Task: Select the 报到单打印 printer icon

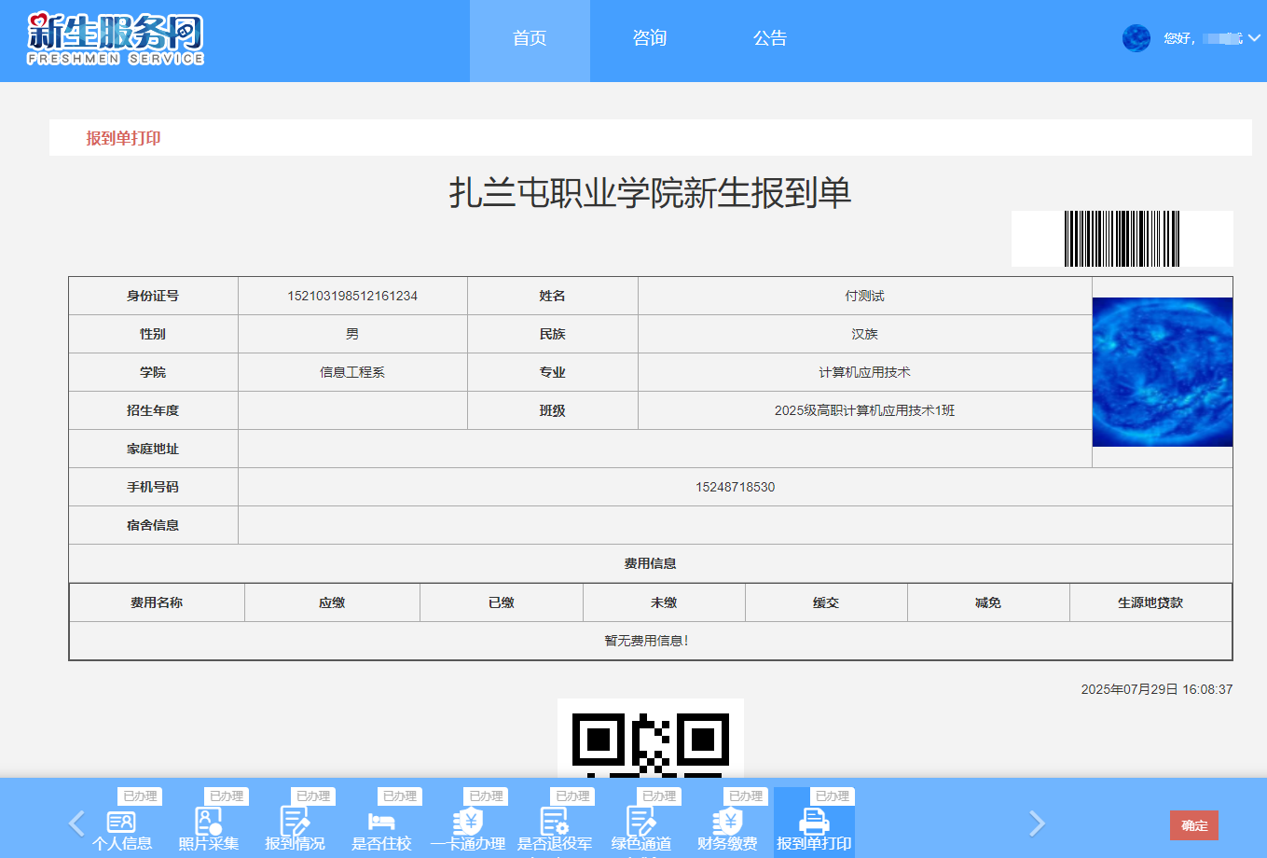Action: coord(814,822)
